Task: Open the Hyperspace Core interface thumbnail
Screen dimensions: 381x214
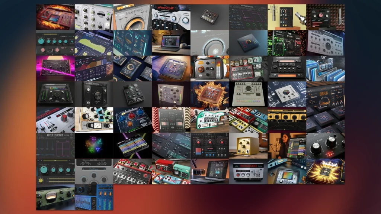Action: point(55,146)
